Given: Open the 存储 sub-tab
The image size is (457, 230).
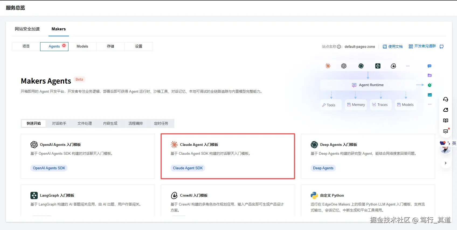Looking at the screenshot, I should [110, 46].
